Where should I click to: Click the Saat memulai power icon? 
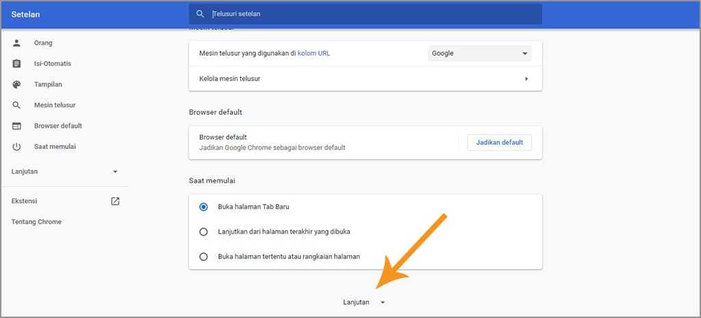coord(17,146)
